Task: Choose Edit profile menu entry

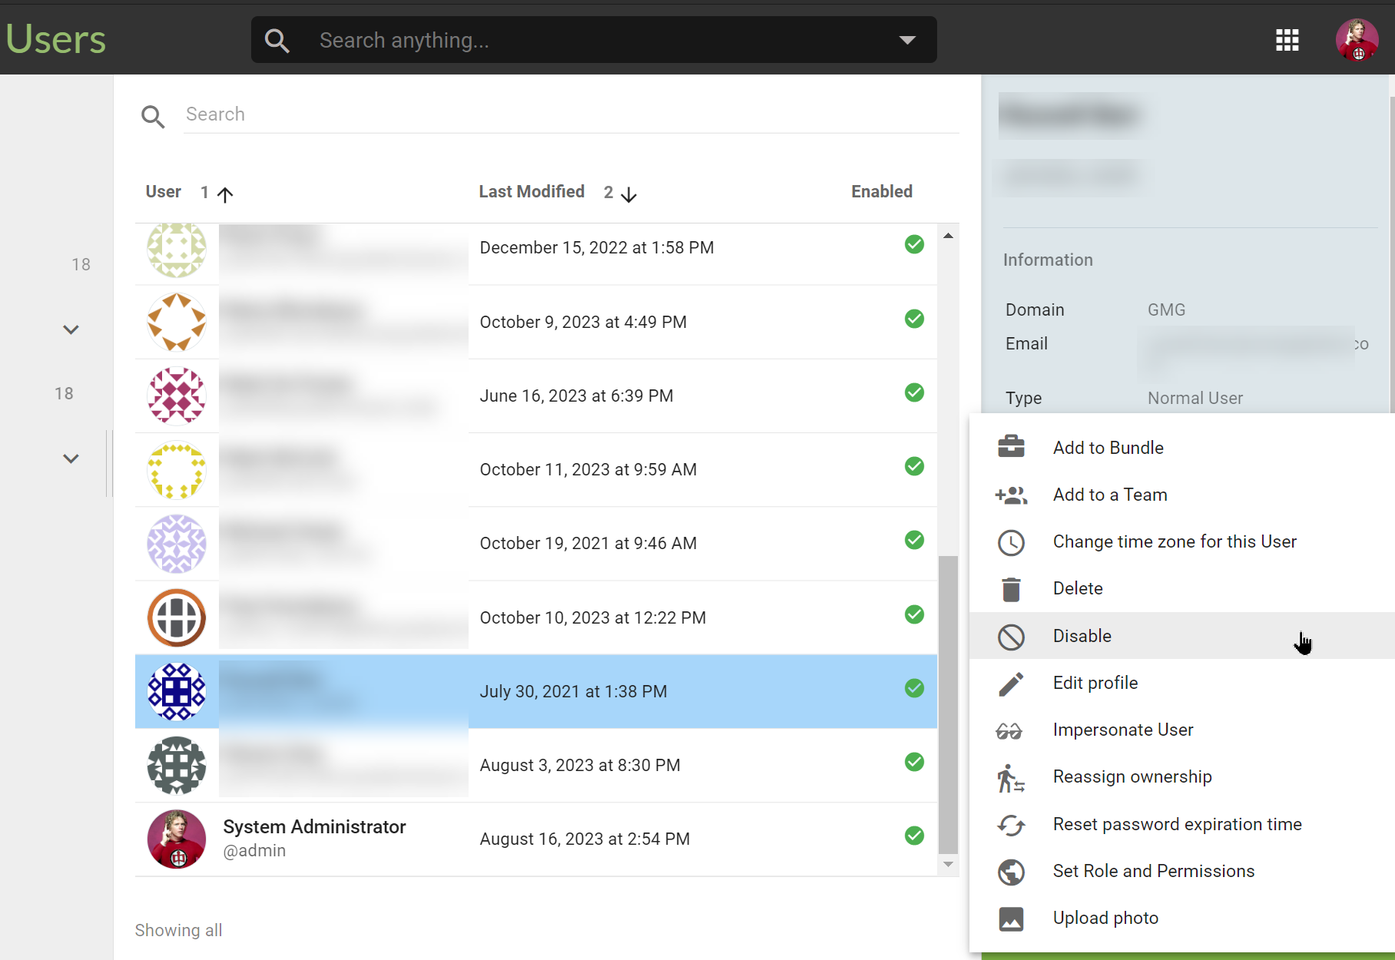Action: point(1182,683)
